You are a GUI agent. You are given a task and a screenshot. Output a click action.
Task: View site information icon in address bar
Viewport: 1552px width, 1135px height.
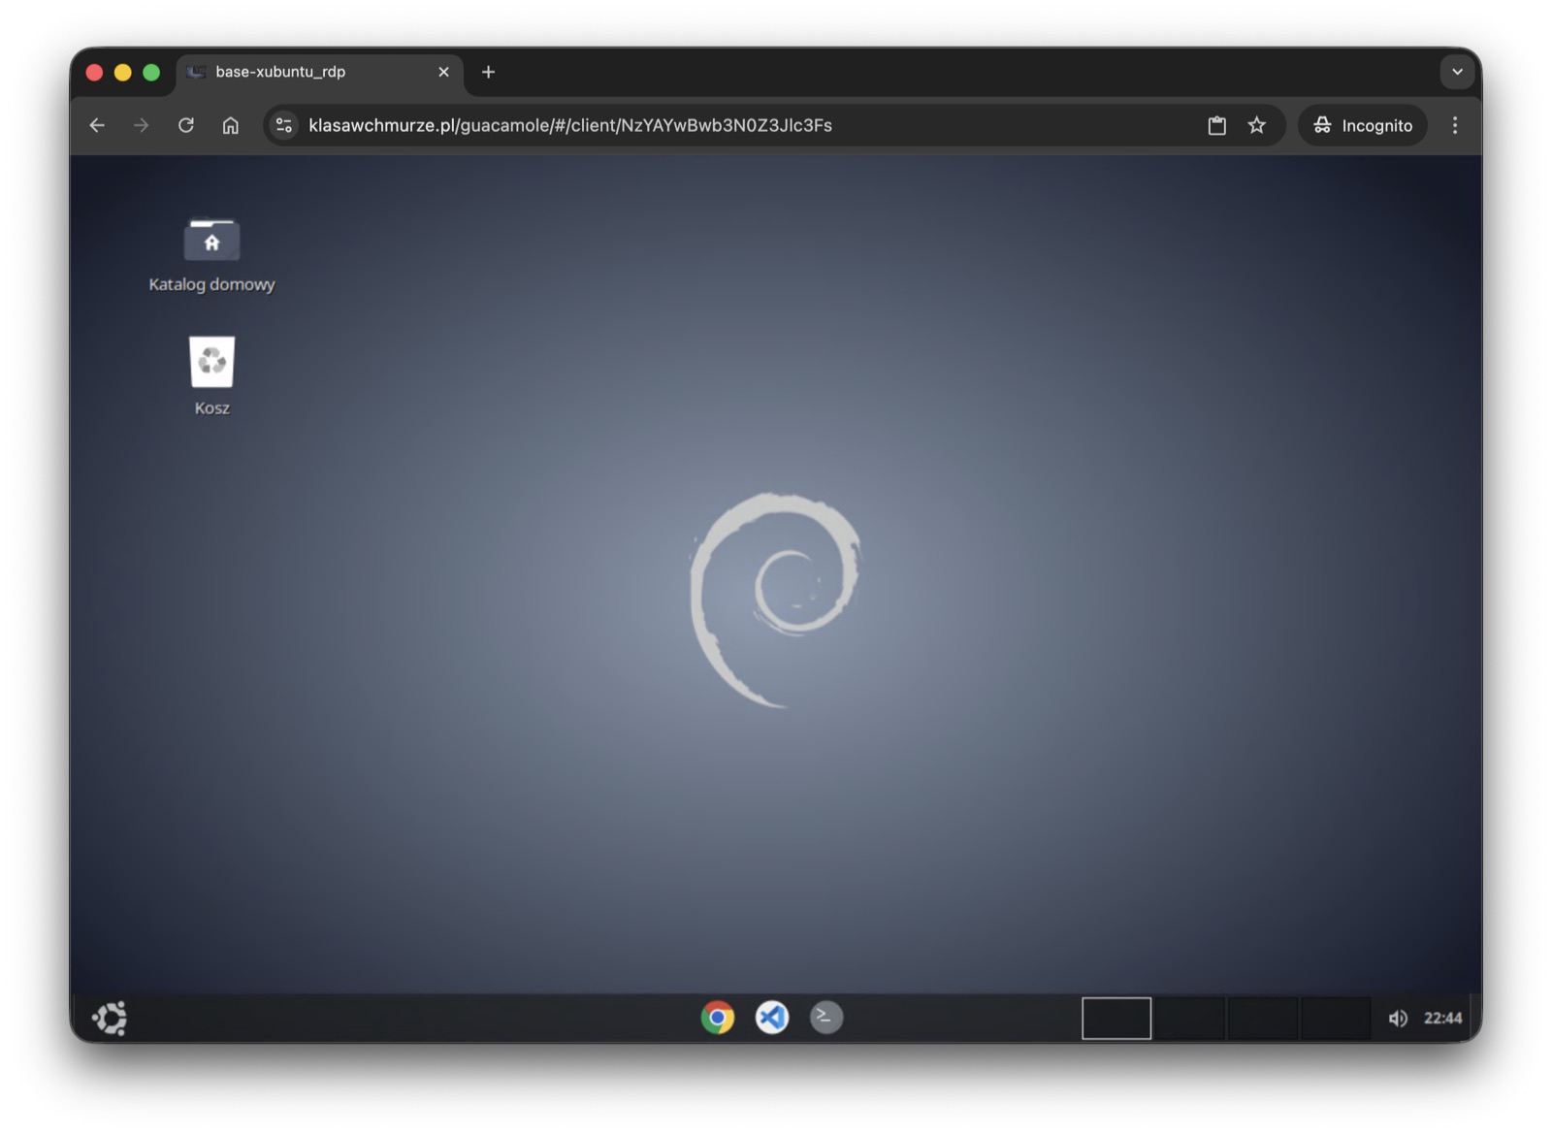(284, 125)
